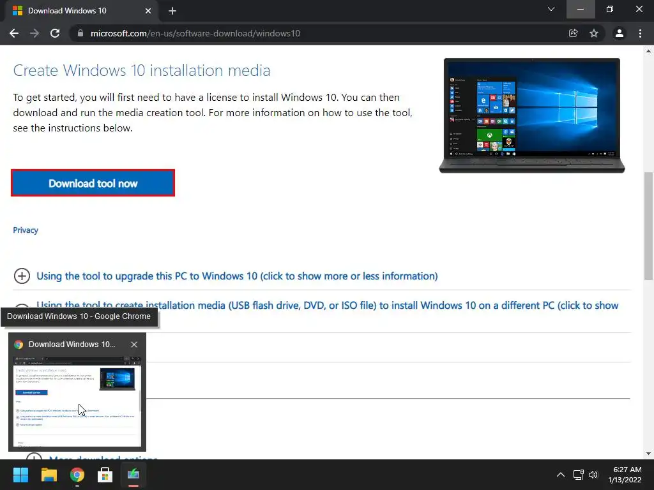
Task: Open Microsoft Store from taskbar
Action: click(x=105, y=475)
